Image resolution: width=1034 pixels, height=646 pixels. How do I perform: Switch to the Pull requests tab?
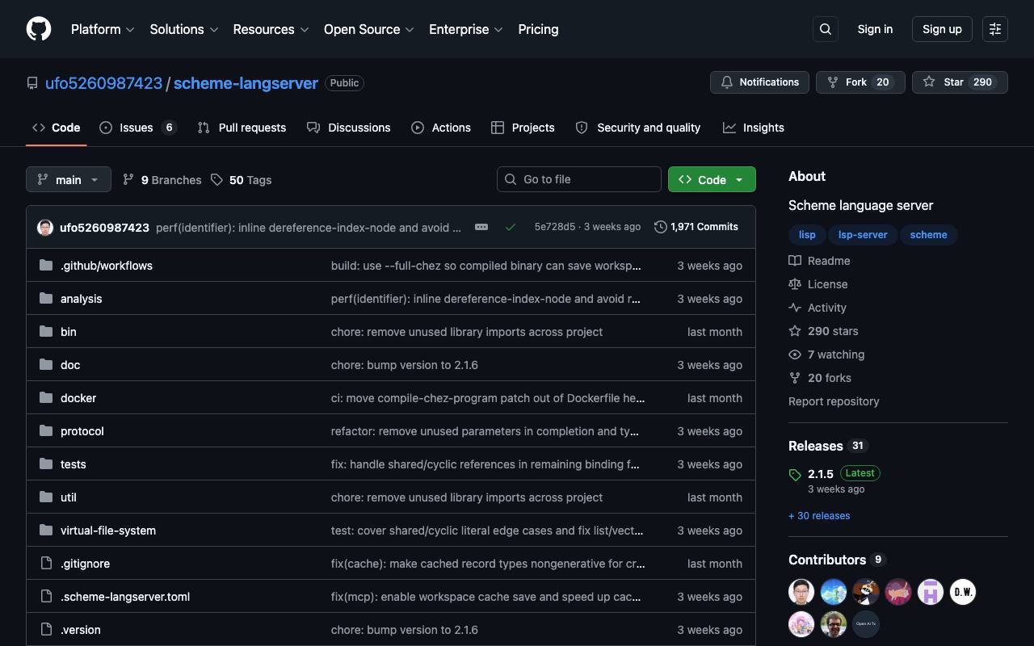(x=242, y=128)
